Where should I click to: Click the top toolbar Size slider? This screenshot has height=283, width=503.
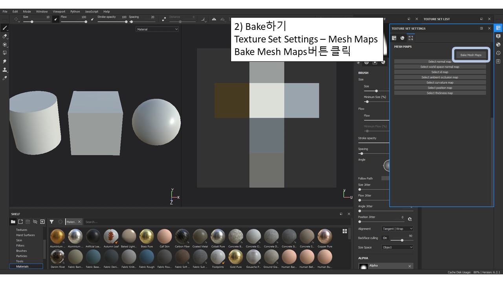pos(37,22)
